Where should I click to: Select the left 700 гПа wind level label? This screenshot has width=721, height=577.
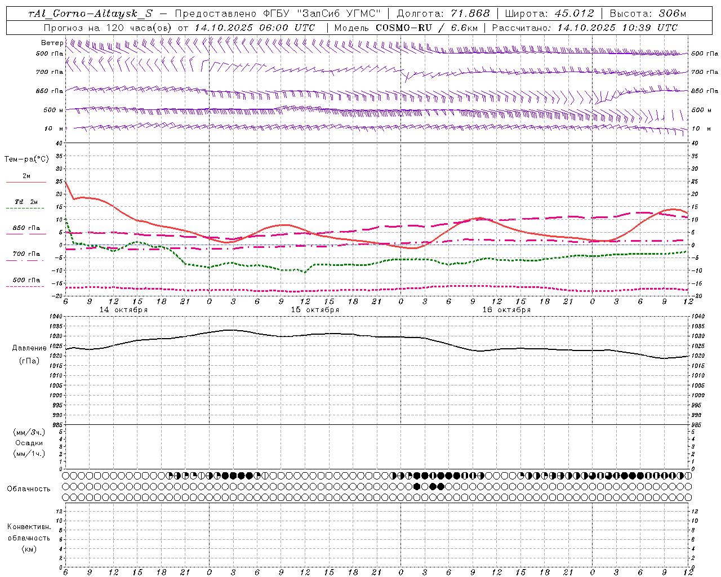pos(50,72)
